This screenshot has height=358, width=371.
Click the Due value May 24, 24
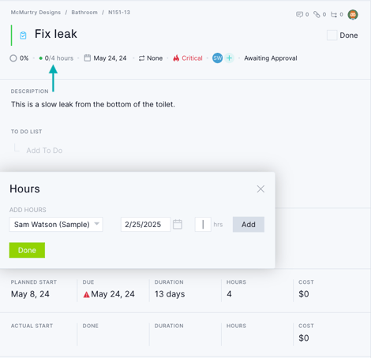113,294
